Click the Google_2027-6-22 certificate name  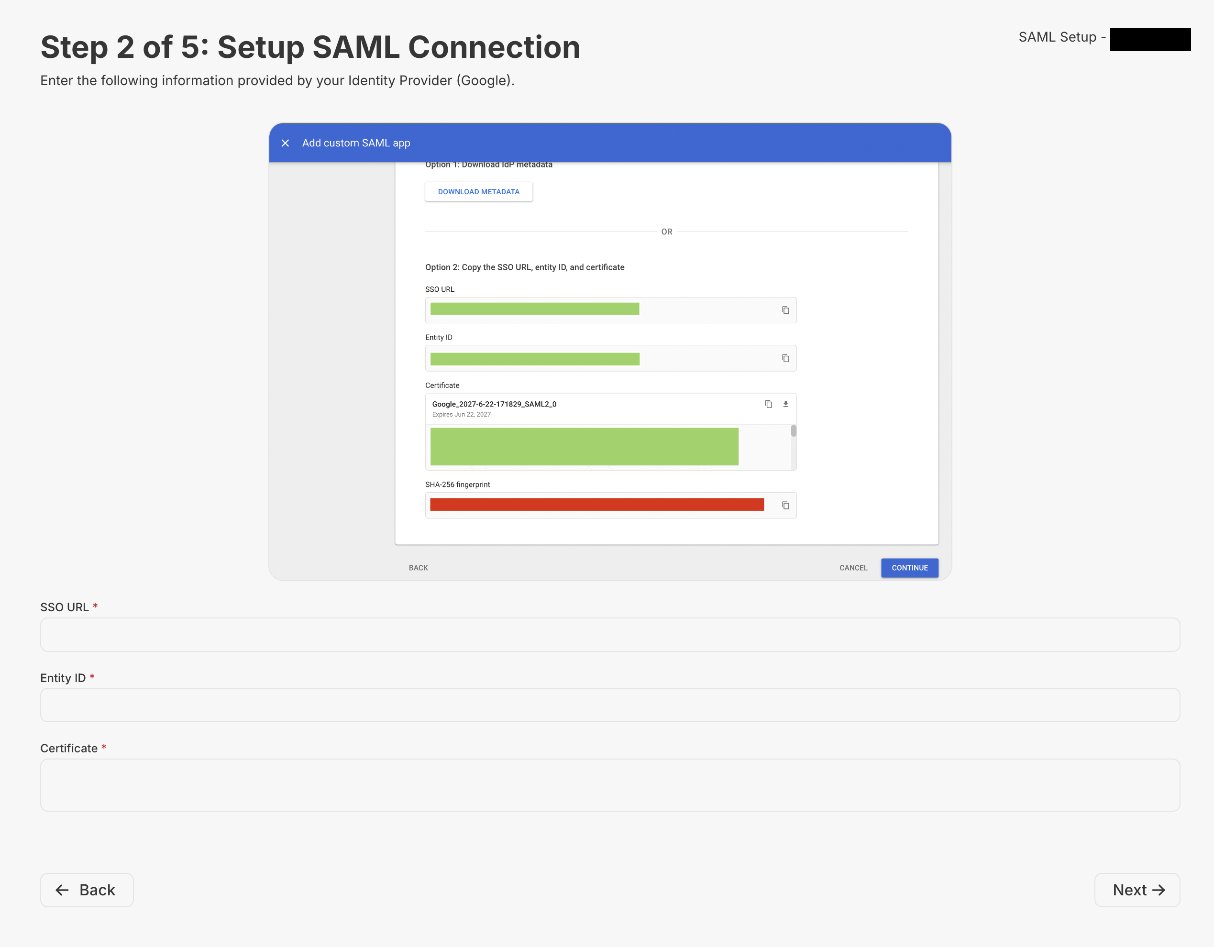click(x=494, y=404)
